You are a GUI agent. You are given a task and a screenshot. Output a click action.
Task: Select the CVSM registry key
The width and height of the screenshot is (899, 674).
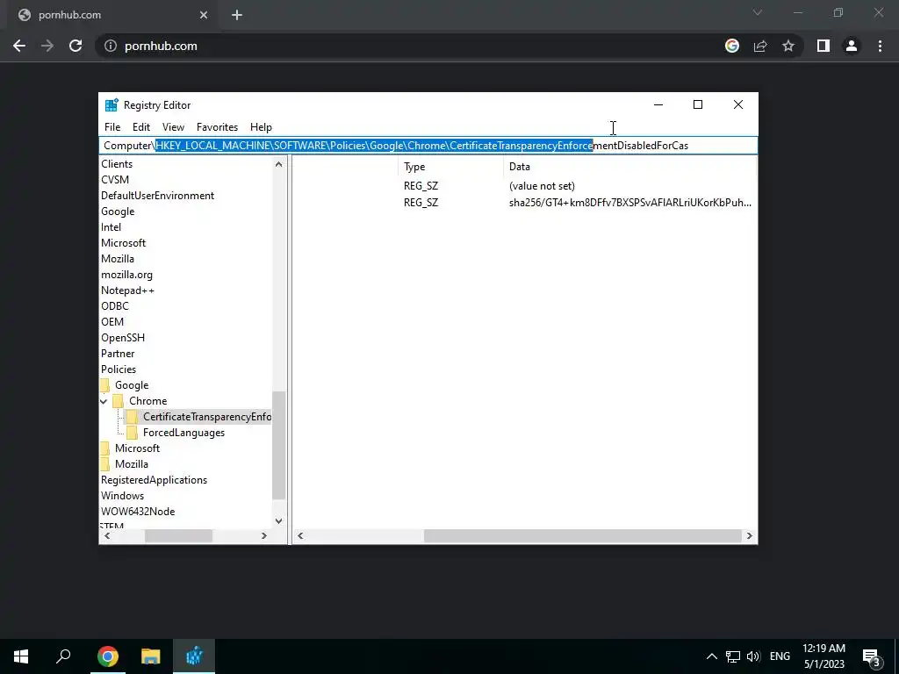pyautogui.click(x=115, y=180)
